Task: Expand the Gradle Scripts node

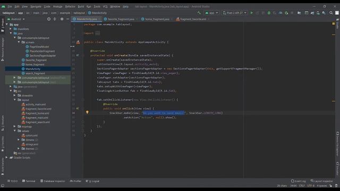Action: click(6, 158)
